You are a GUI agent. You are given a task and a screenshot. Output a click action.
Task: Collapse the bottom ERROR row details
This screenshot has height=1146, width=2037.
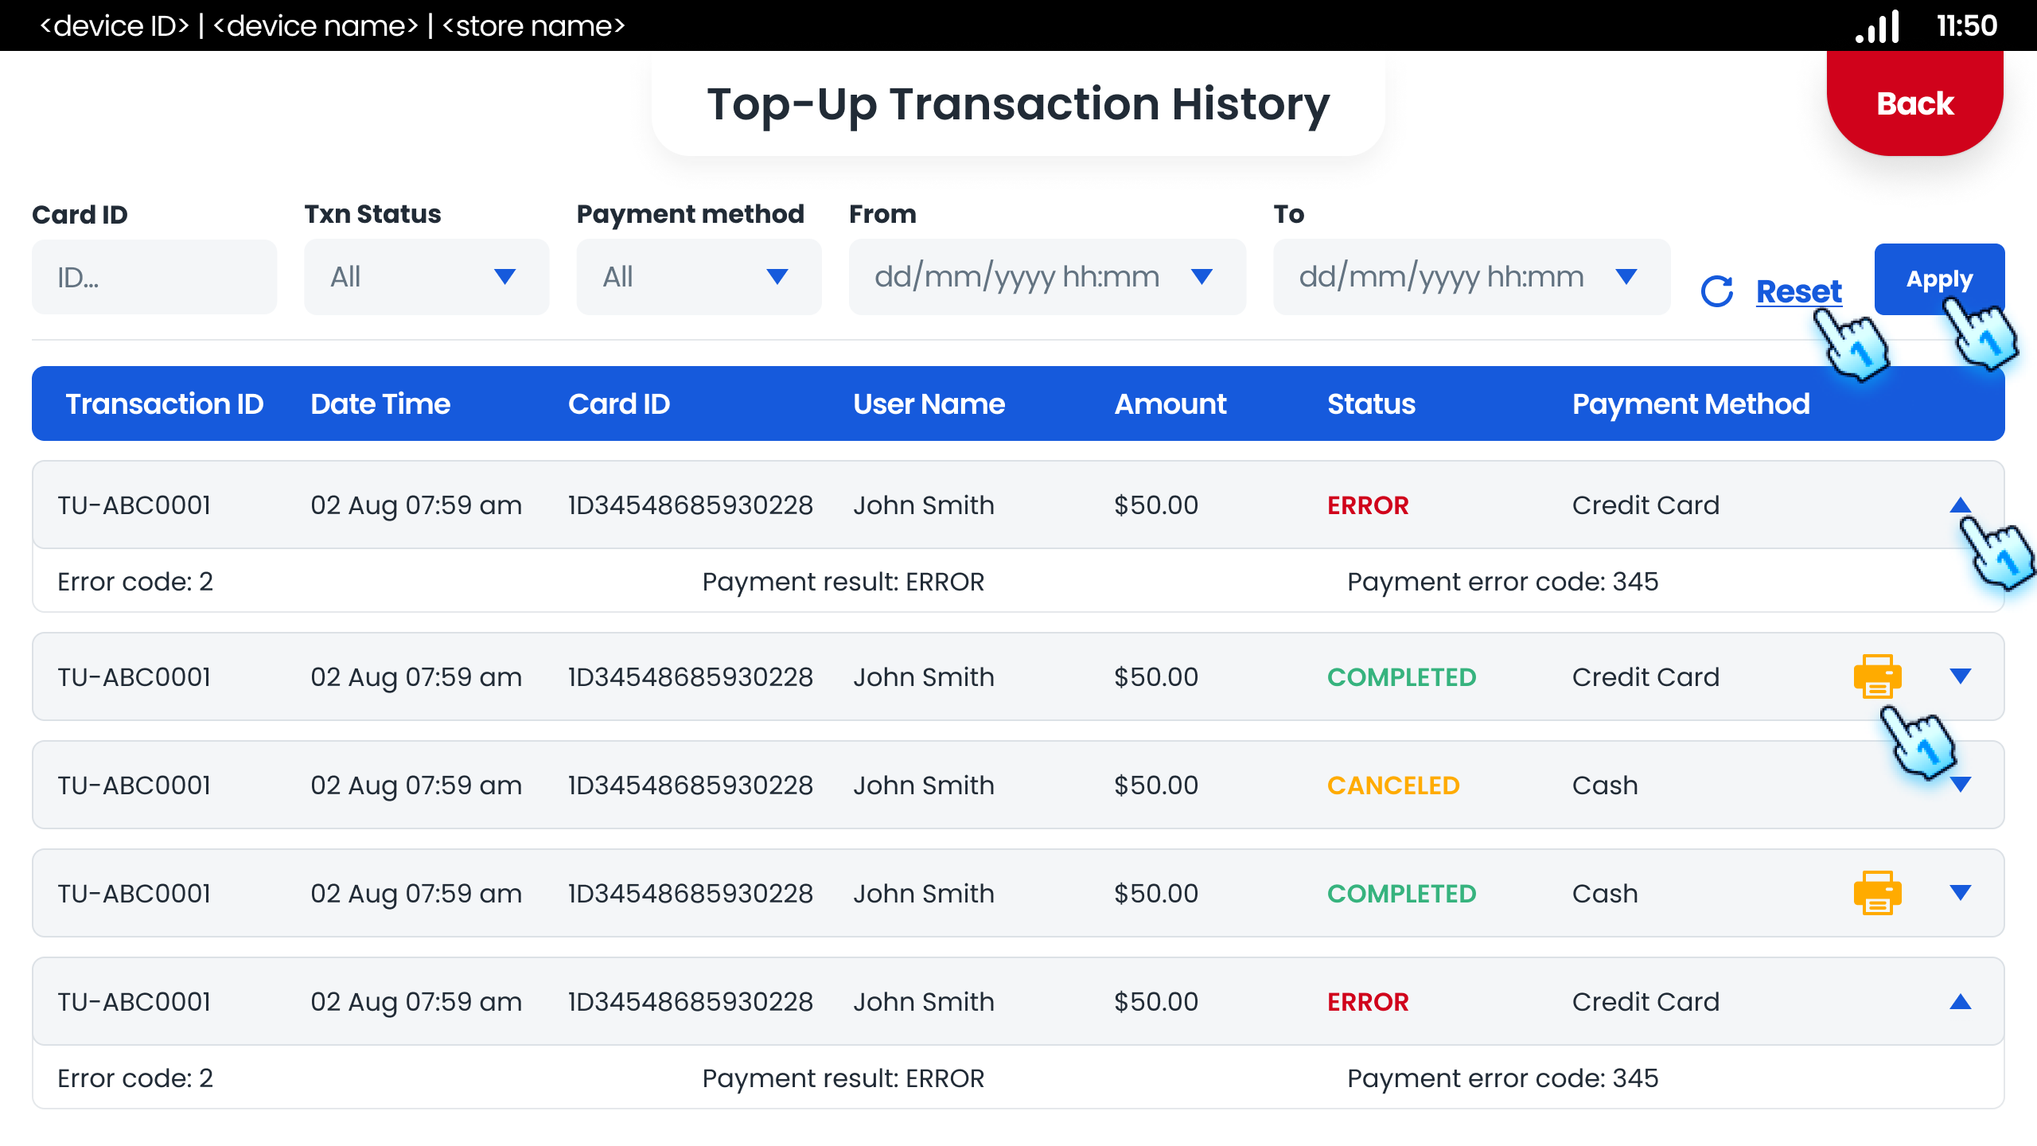pyautogui.click(x=1961, y=1001)
